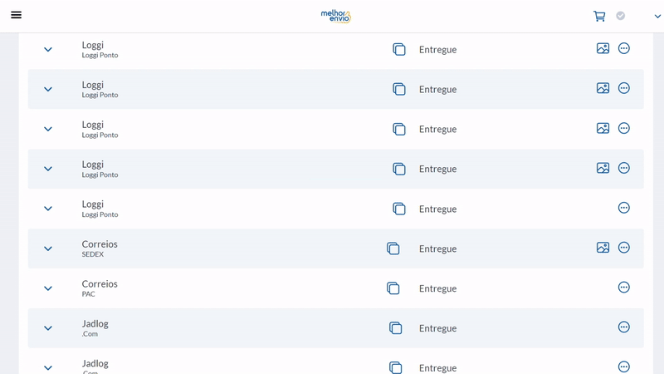Click the Melhor Envio logo
This screenshot has height=374, width=664.
click(x=336, y=16)
